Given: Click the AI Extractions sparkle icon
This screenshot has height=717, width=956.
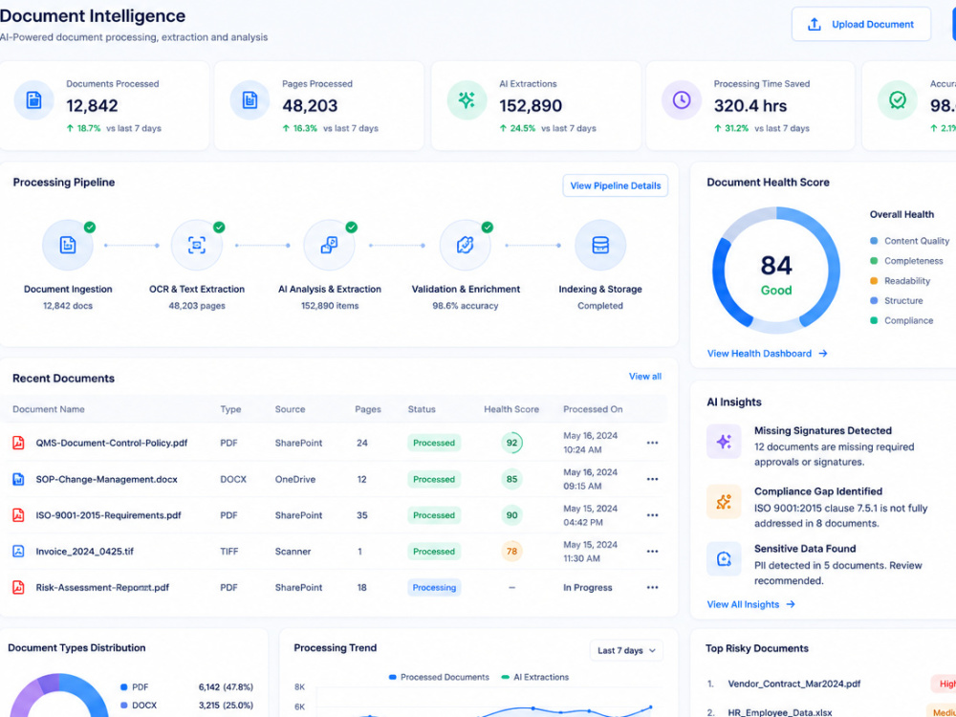Looking at the screenshot, I should [x=467, y=100].
